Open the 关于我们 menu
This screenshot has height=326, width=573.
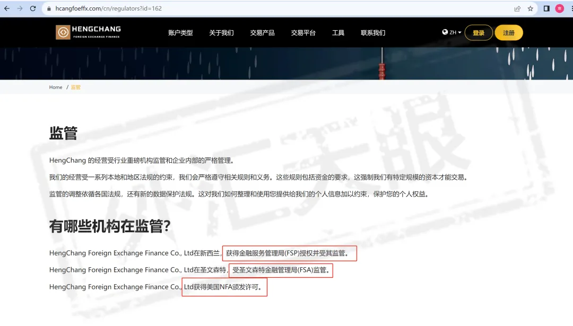(x=221, y=33)
